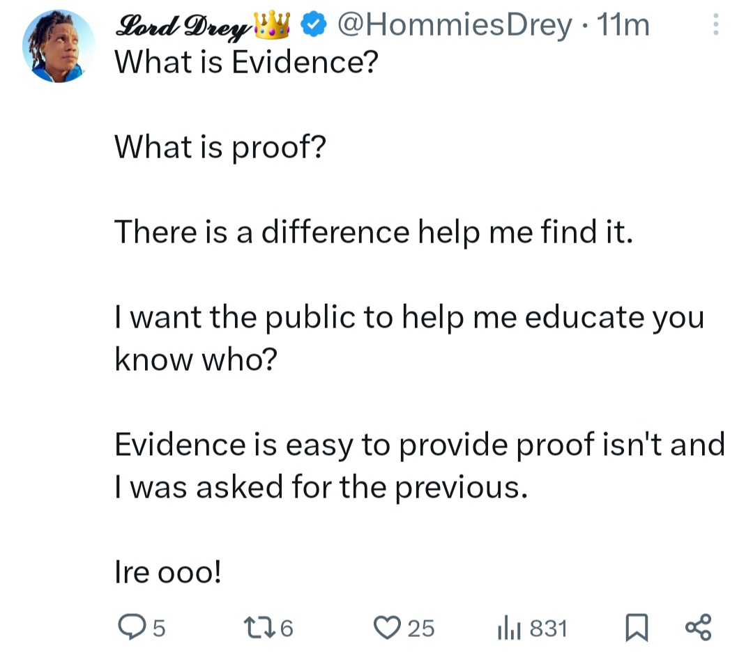This screenshot has height=662, width=753.
Task: Open the three-dot more options menu
Action: tap(715, 26)
